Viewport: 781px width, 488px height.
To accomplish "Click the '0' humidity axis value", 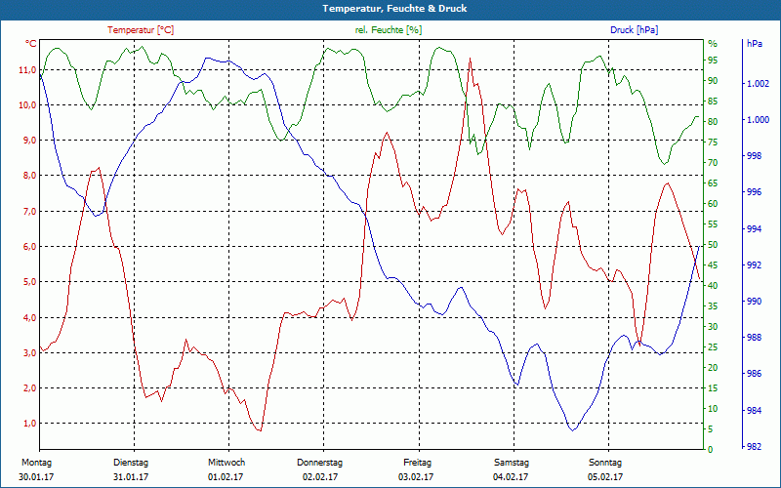I will 711,450.
